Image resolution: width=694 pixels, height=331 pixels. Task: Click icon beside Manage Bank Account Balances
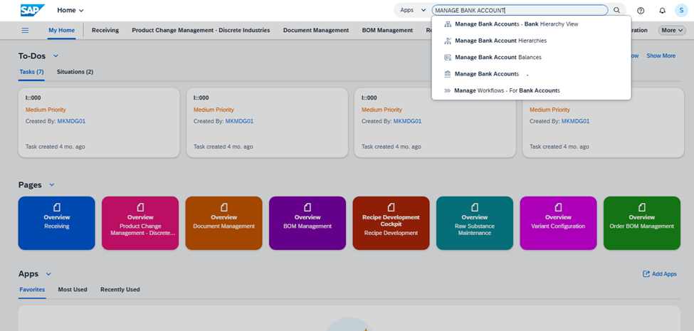[448, 57]
